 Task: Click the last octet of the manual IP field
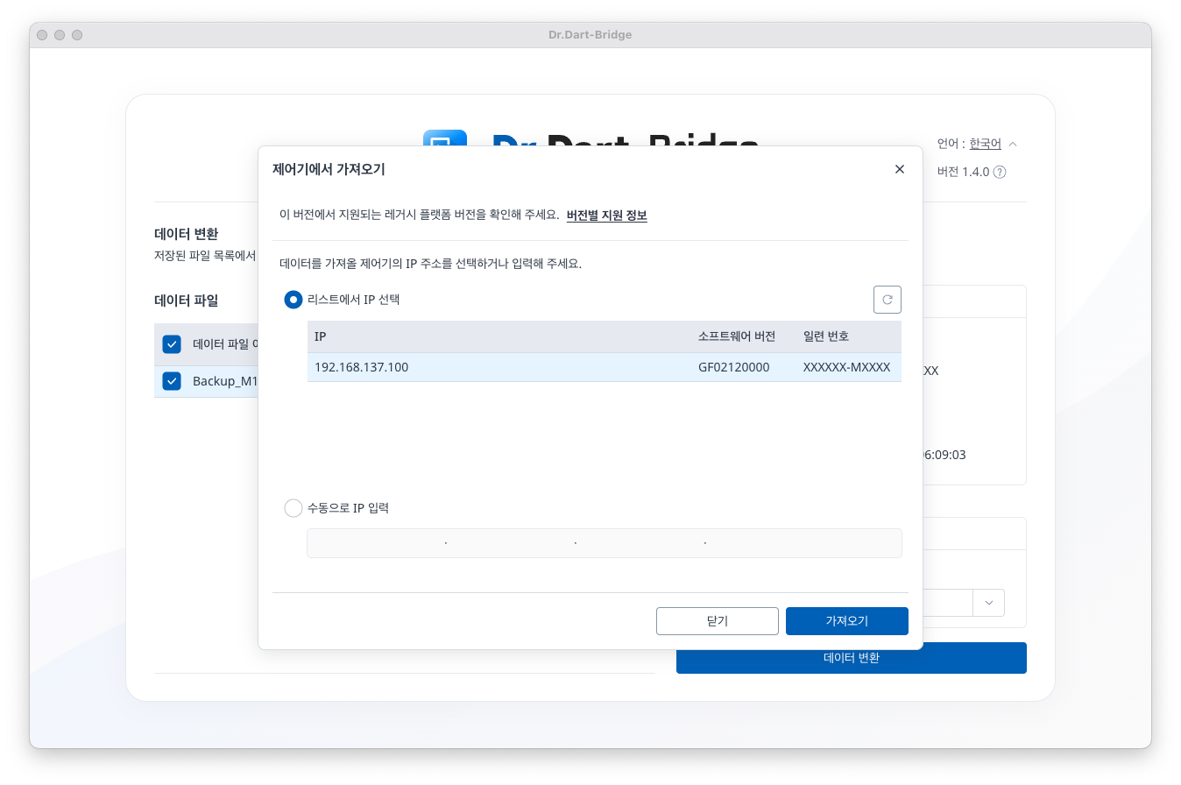(802, 543)
